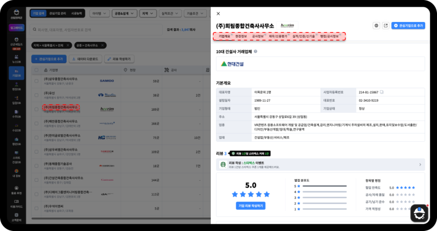Image resolution: width=437 pixels, height=231 pixels.
Task: Open the (주)희림종합건축사사무소 company row
Action: pos(60,107)
